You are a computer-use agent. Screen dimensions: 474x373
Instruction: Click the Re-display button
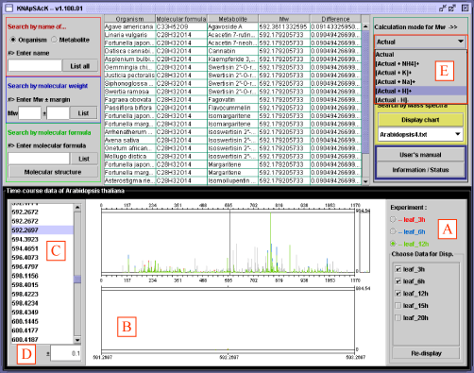[x=426, y=353]
